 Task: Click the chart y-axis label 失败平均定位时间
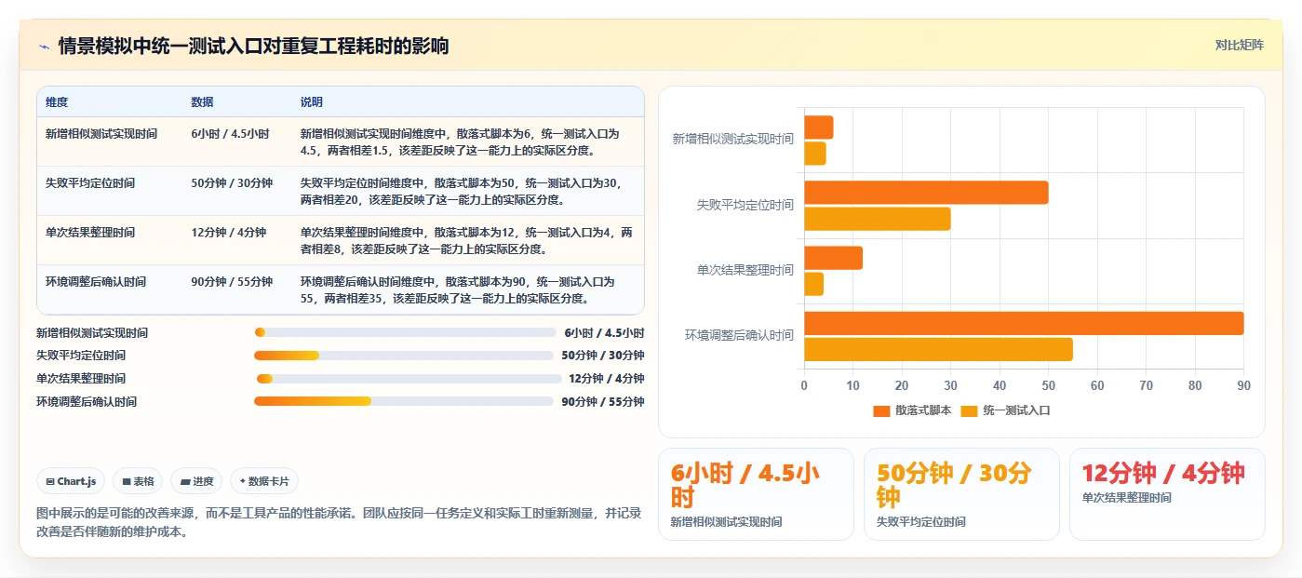pos(745,205)
